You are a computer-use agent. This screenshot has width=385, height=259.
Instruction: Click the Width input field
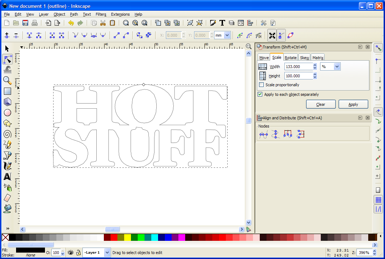pos(299,67)
